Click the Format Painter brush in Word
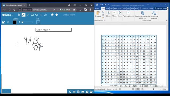 click(103, 18)
